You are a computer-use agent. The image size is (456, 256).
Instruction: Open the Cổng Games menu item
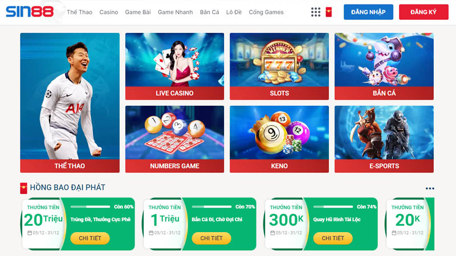click(x=266, y=12)
